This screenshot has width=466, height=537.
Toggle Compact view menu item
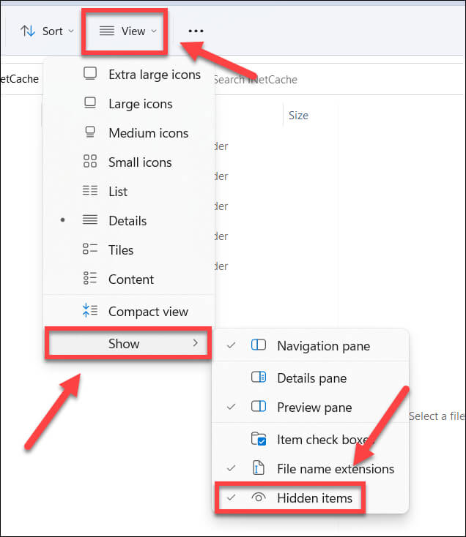tap(148, 312)
